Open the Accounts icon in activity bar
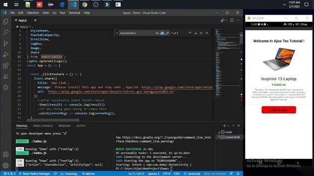The height and width of the screenshot is (176, 314). point(5,154)
